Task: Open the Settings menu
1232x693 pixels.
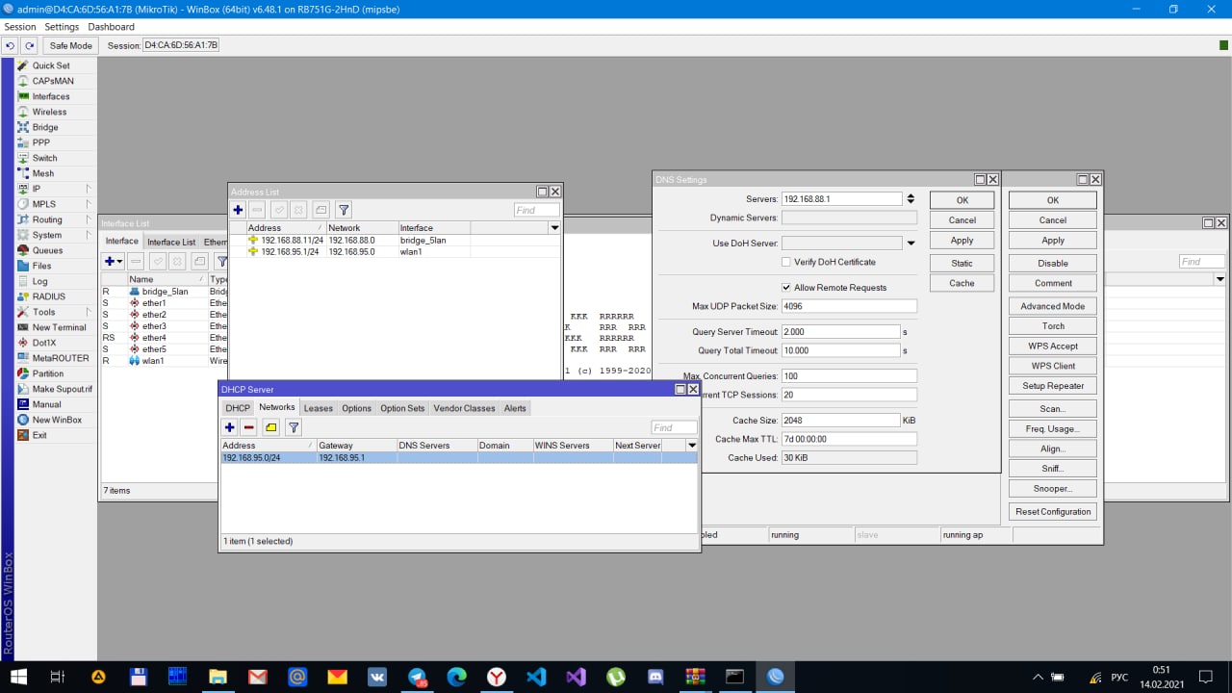Action: point(62,27)
